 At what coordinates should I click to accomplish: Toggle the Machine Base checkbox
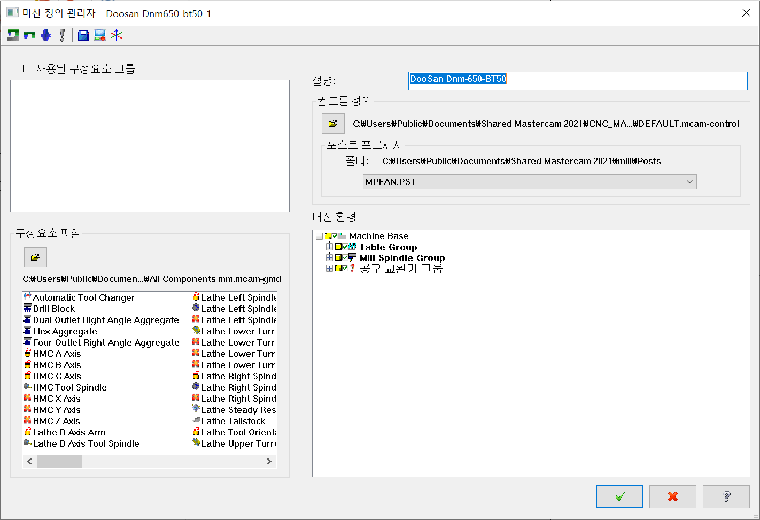[335, 235]
